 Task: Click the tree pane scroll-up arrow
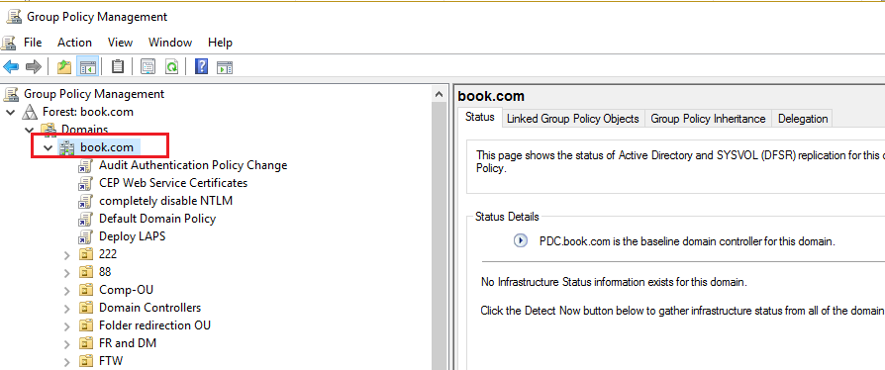click(x=439, y=94)
